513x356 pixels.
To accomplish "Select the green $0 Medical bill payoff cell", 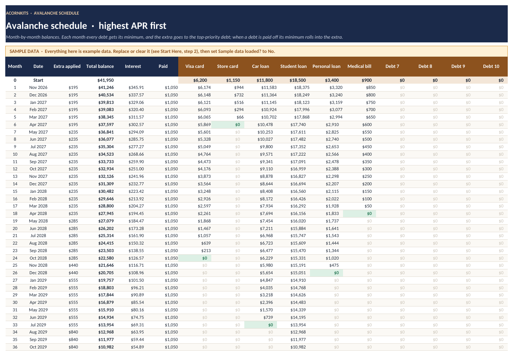I will [360, 213].
